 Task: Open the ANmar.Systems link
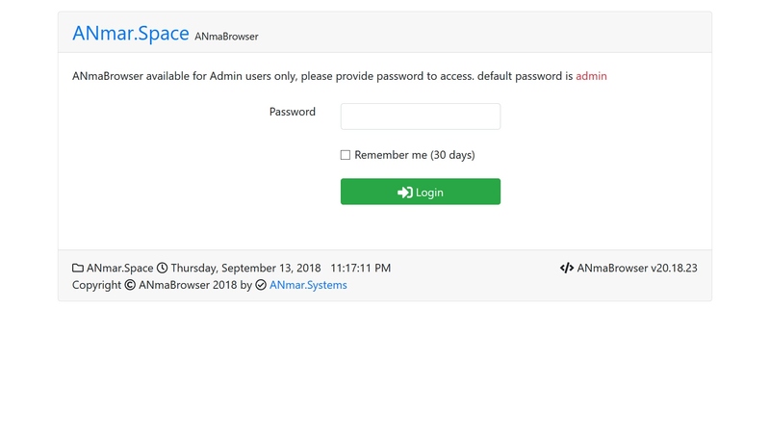308,285
